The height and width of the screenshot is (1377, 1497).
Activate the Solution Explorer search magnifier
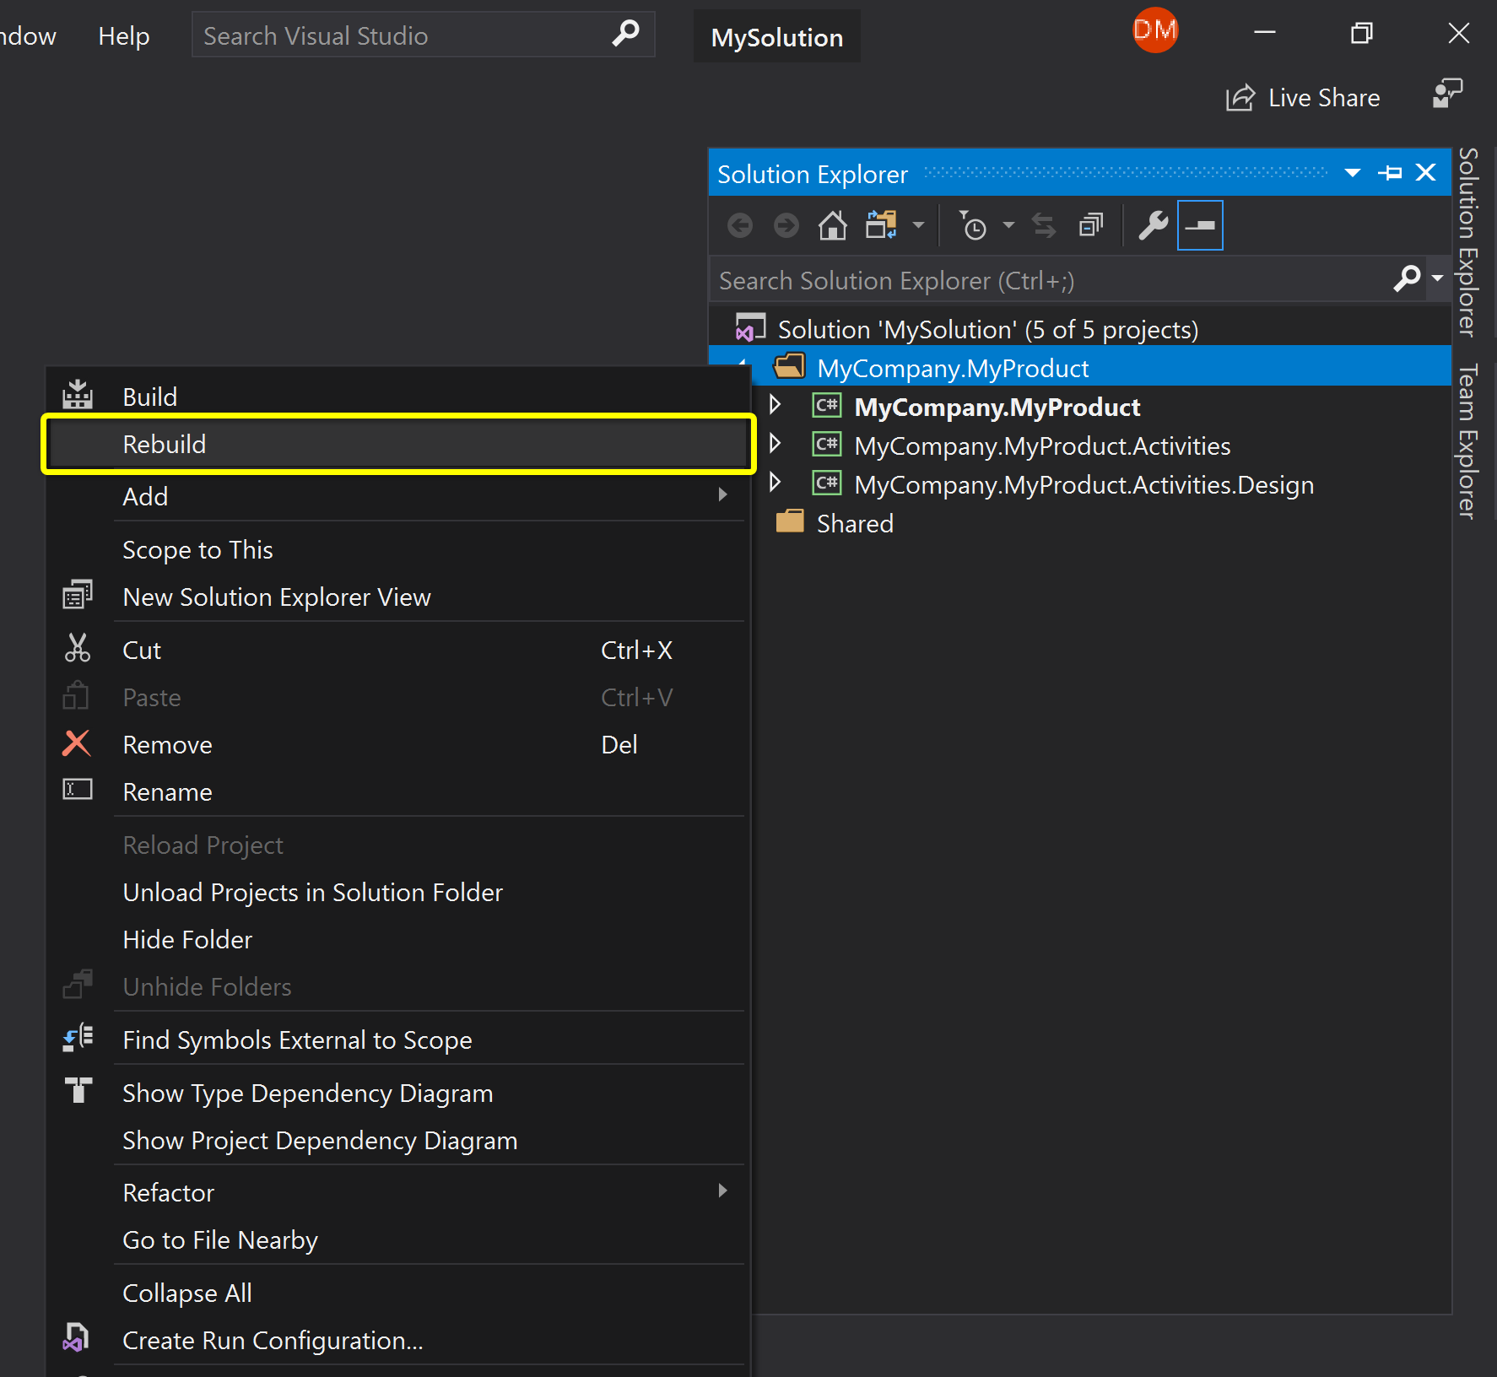1407,279
